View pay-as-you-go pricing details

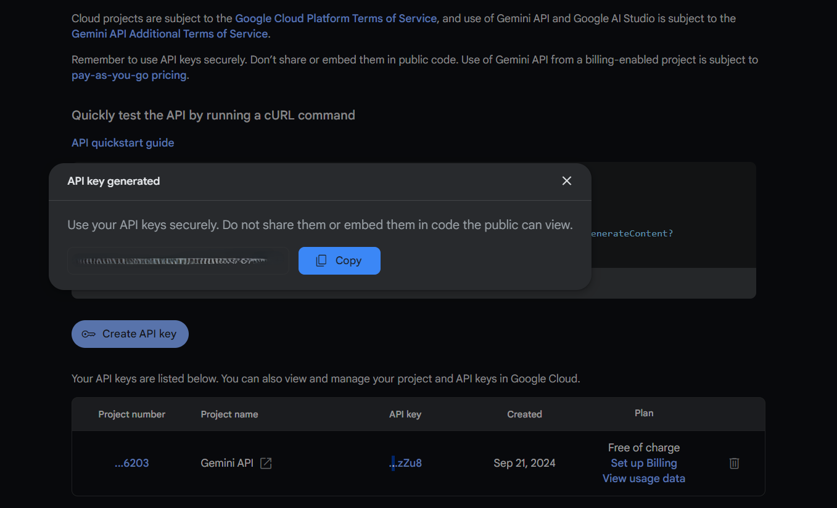[x=128, y=75]
